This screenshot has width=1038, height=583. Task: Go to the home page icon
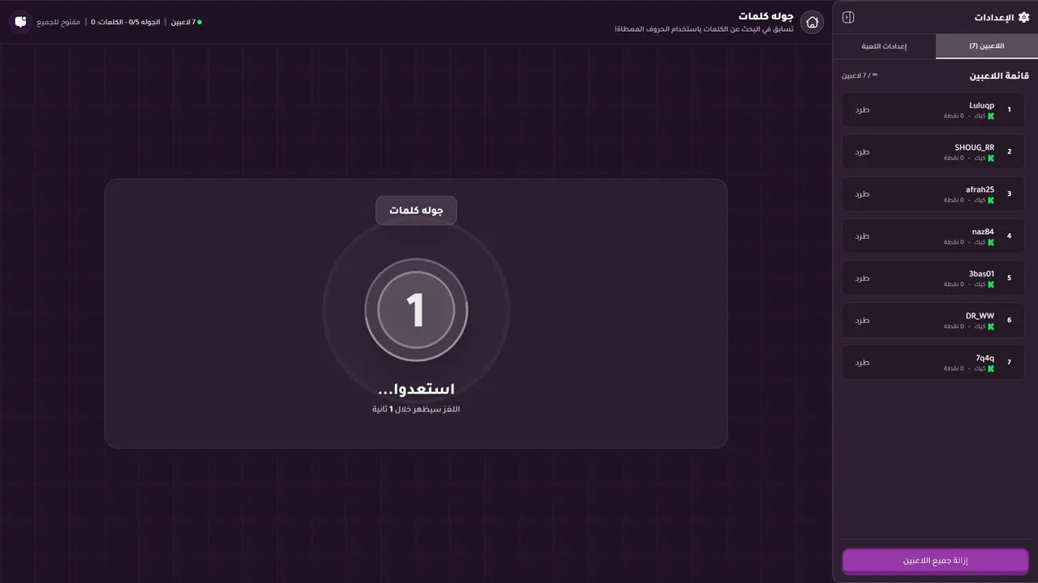(812, 22)
